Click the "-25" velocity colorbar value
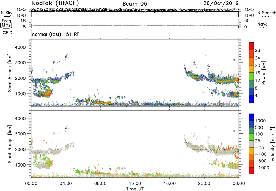Viewport: 276px width, 191px height. tap(259, 147)
